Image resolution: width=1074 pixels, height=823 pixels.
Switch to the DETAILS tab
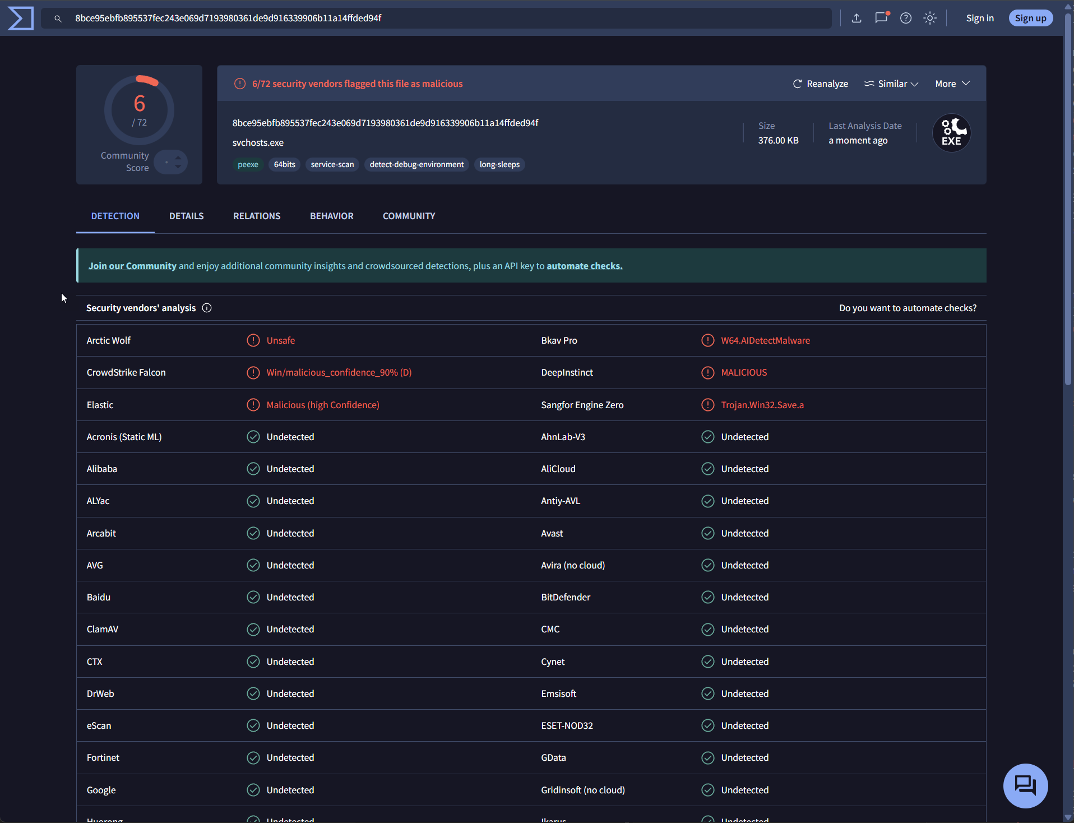[187, 216]
